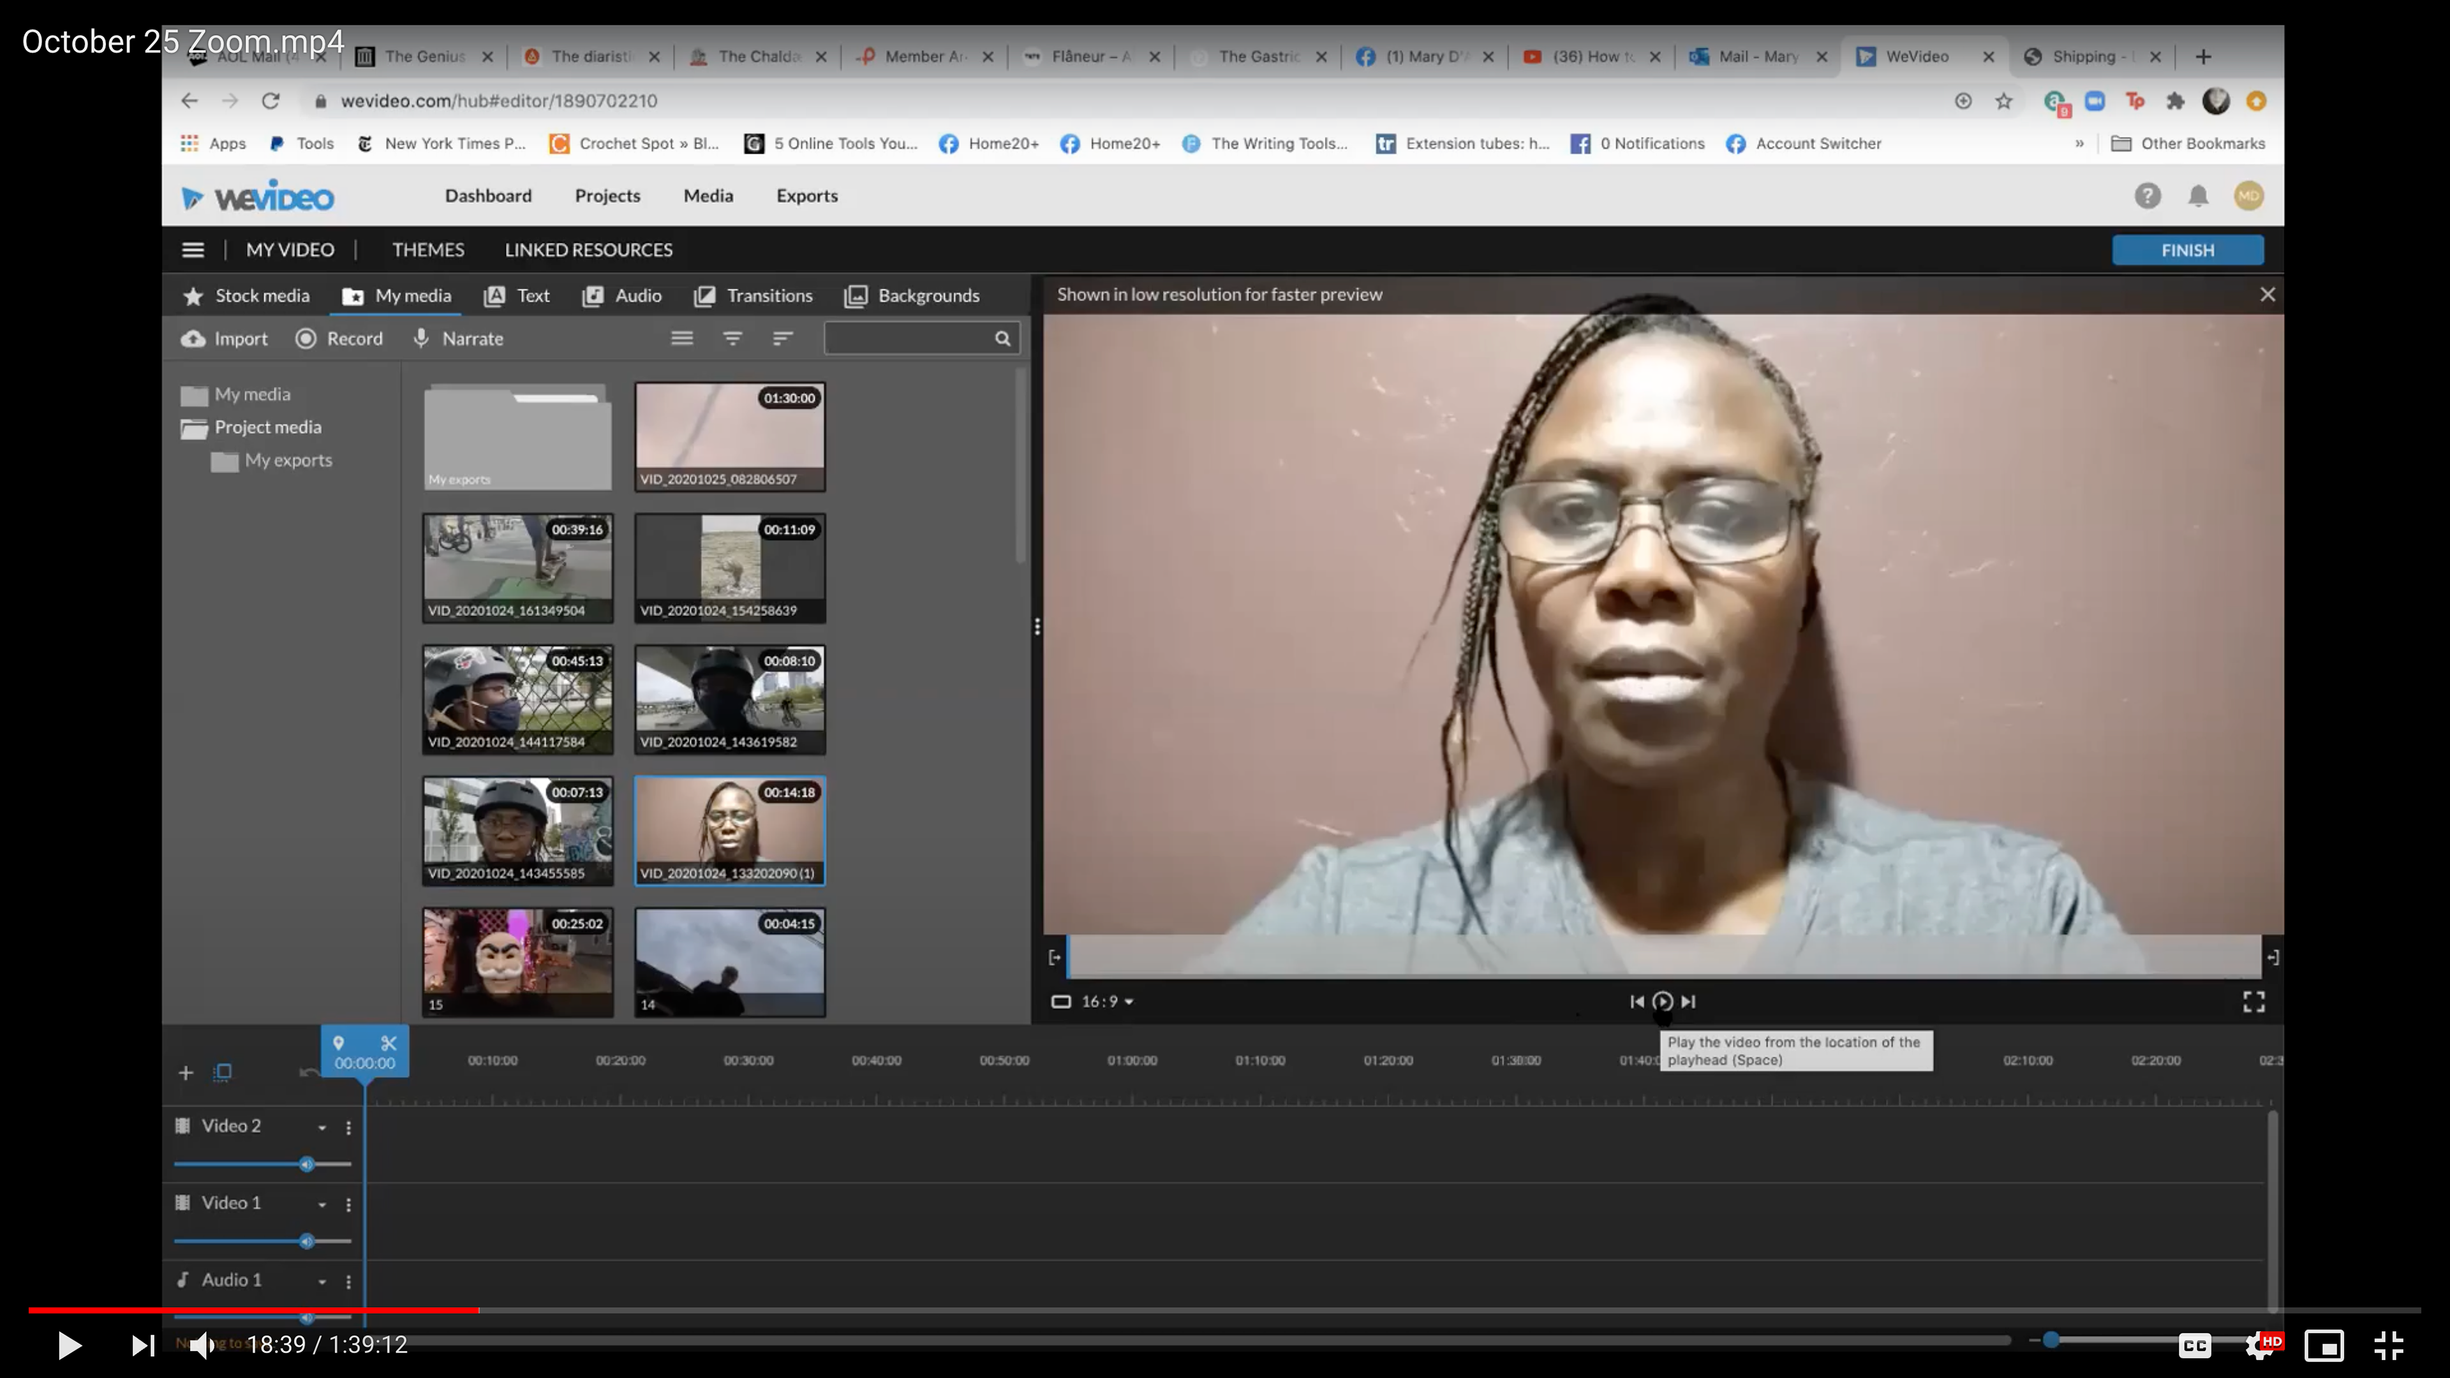Enter fullscreen preview mode
The image size is (2450, 1378).
click(2253, 1002)
